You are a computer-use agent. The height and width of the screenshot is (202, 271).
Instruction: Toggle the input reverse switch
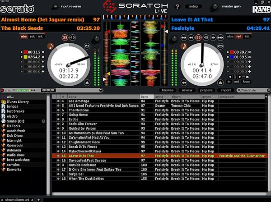[55, 7]
